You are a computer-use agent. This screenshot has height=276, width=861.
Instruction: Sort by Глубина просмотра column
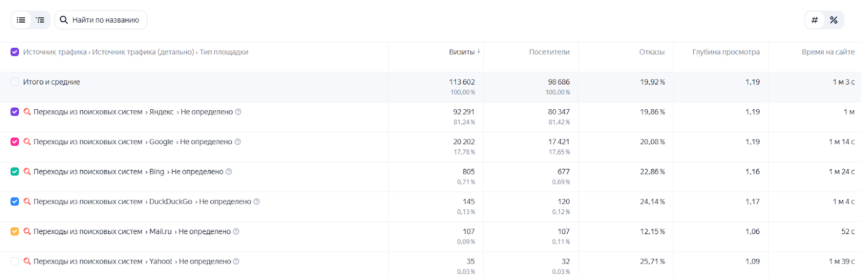[726, 52]
